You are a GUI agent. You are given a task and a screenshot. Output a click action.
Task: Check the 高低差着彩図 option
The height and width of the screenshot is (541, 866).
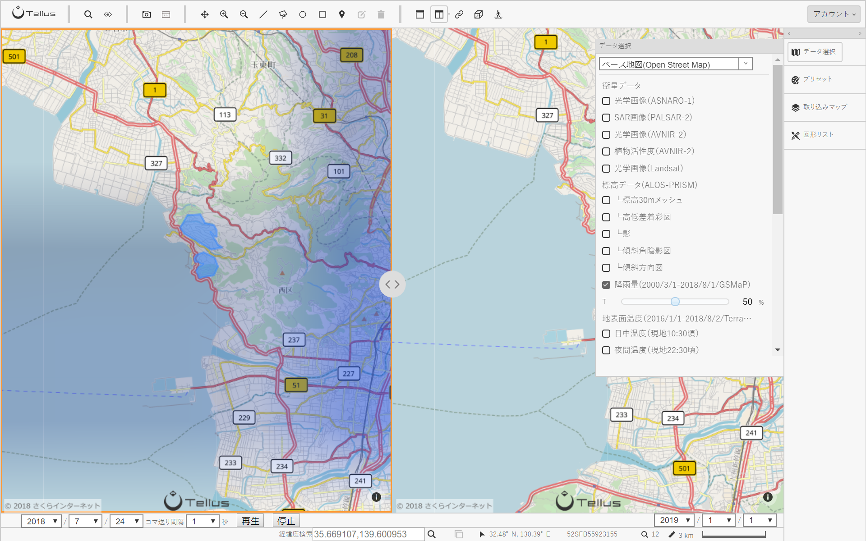pos(606,217)
